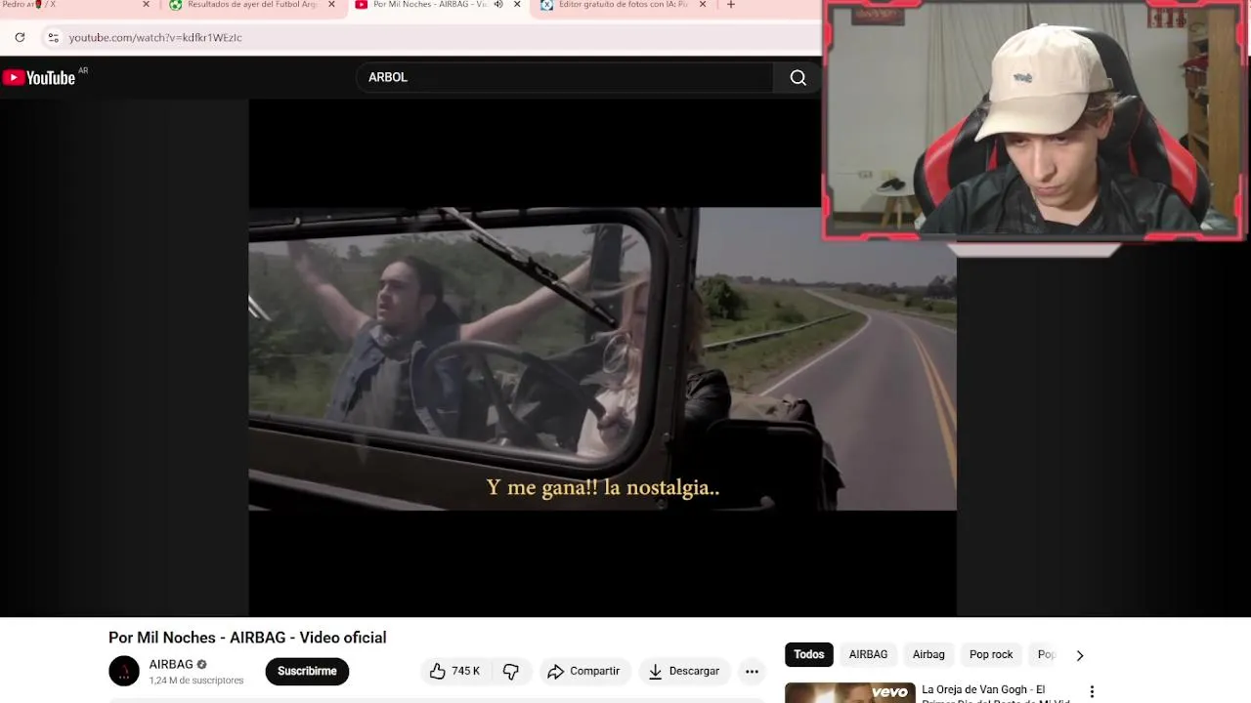This screenshot has height=703, width=1251.
Task: Expand more filter chips with right arrow
Action: point(1080,655)
